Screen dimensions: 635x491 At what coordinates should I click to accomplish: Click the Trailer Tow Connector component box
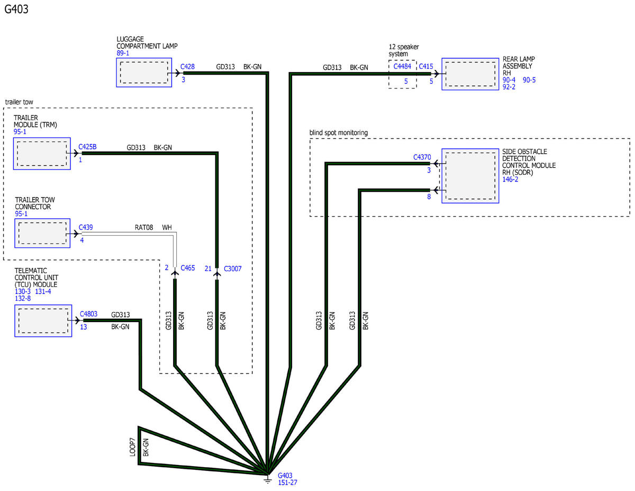[42, 233]
